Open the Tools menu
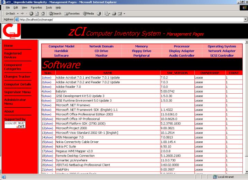Screen dimensions: 248x180 [x=49, y=8]
